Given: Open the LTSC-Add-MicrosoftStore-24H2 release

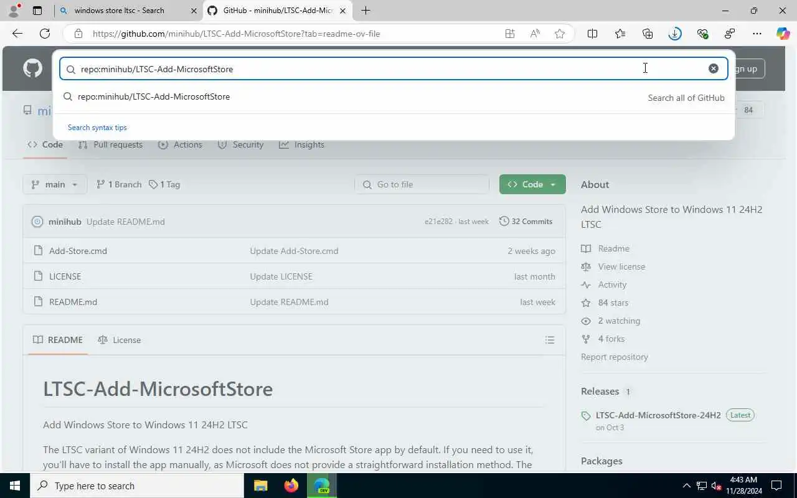Looking at the screenshot, I should pyautogui.click(x=658, y=415).
